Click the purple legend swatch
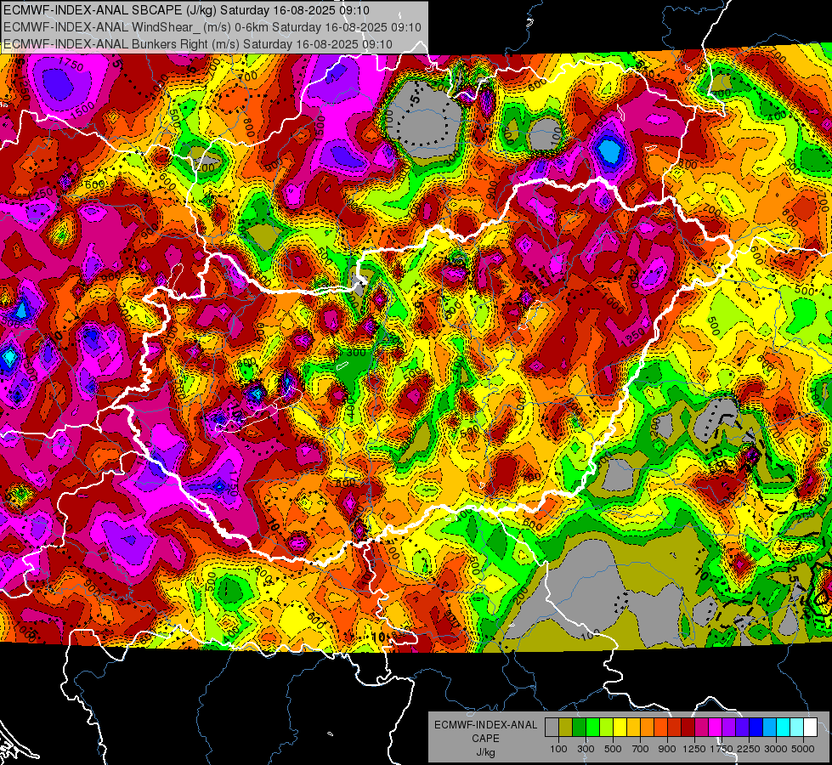 pos(728,727)
